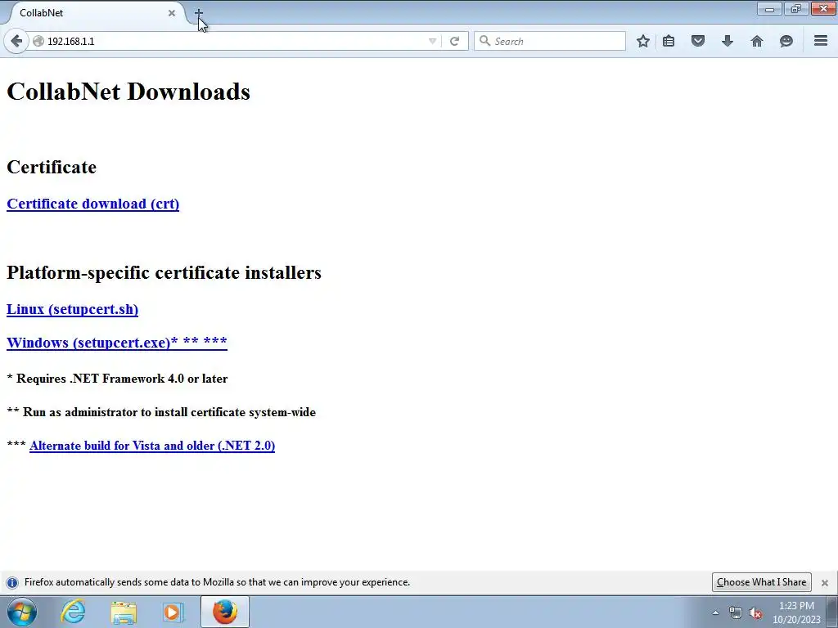Image resolution: width=838 pixels, height=628 pixels.
Task: Show URL history dropdown arrow
Action: point(432,41)
